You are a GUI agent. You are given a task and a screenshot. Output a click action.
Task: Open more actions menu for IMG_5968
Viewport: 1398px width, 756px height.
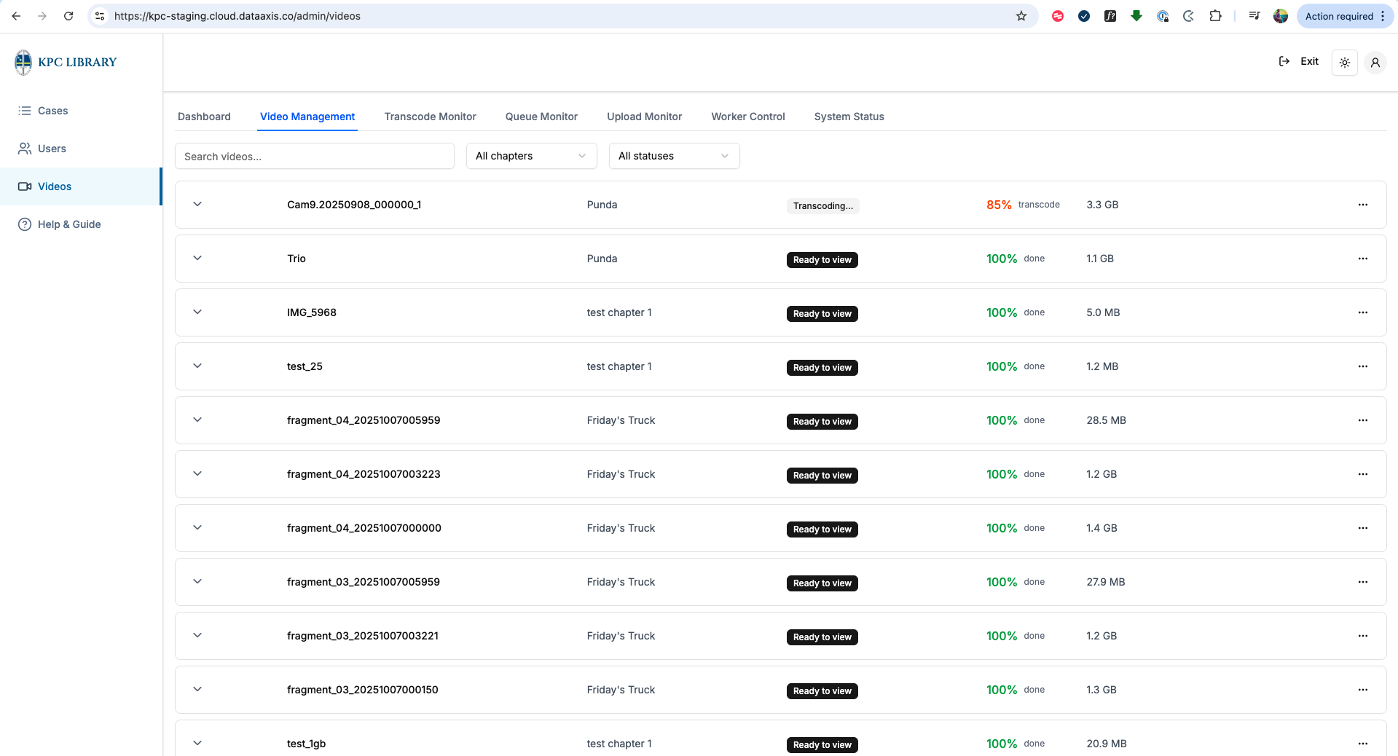(1363, 312)
